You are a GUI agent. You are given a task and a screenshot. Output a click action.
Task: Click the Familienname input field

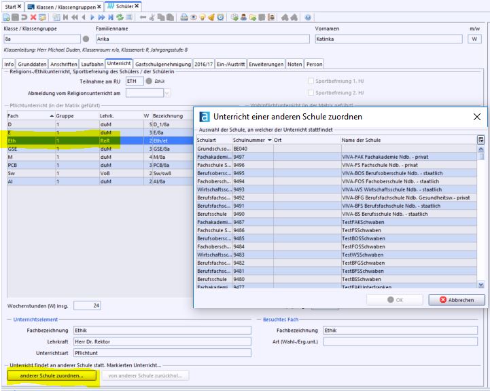pyautogui.click(x=203, y=39)
